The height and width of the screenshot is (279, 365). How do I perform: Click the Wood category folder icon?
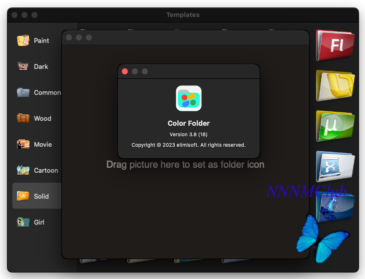[23, 118]
